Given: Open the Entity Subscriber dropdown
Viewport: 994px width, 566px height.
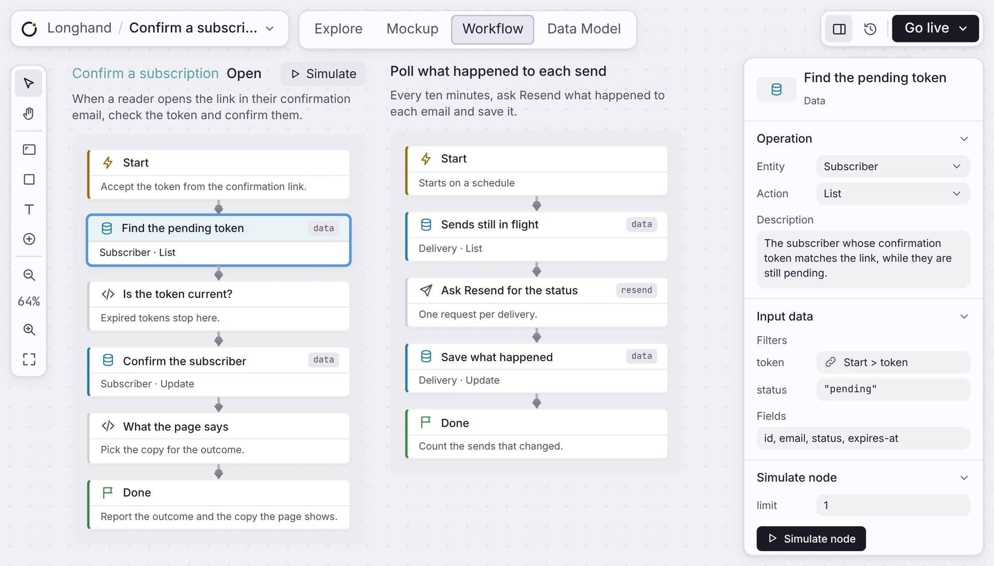Looking at the screenshot, I should point(893,167).
